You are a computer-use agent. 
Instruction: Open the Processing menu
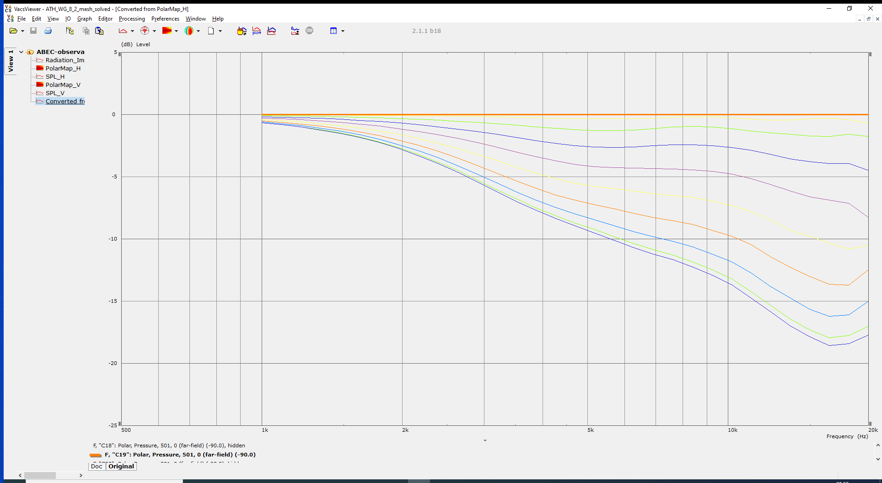pos(132,19)
